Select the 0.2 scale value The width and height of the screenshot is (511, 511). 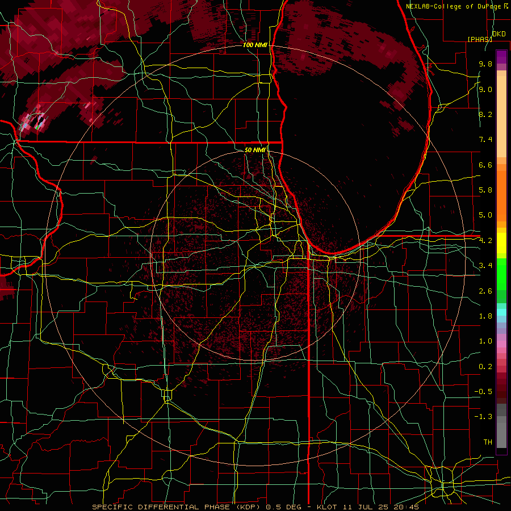pyautogui.click(x=485, y=367)
